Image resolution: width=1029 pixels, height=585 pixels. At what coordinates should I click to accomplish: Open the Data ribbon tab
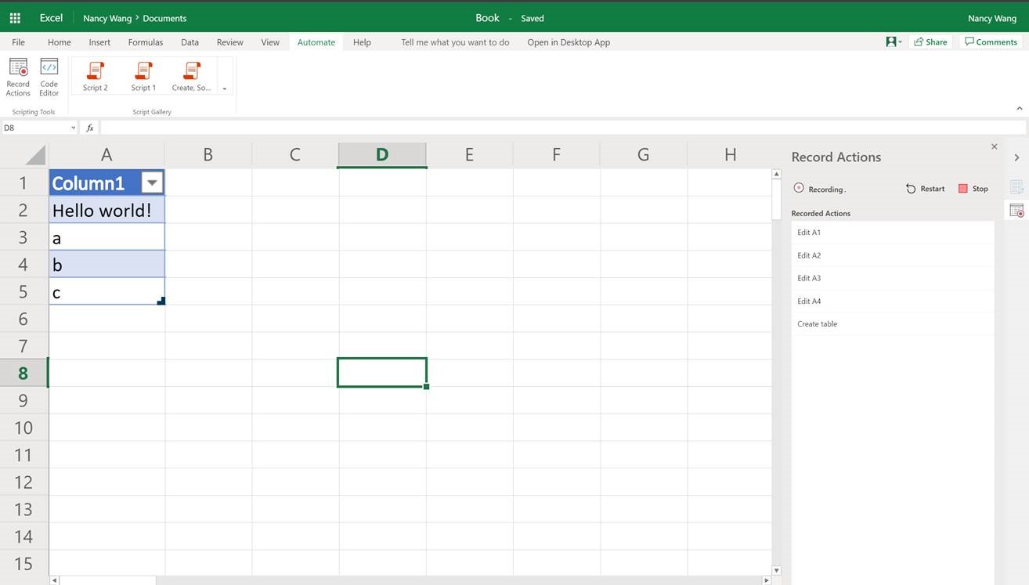pos(189,42)
